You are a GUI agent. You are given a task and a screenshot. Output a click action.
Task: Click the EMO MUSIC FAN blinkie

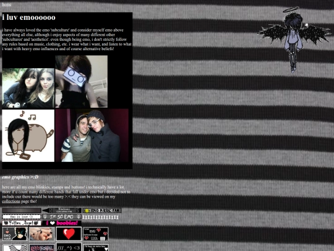click(x=102, y=211)
